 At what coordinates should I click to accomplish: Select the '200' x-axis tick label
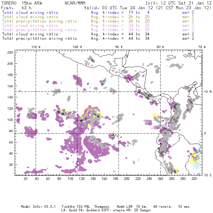(x=127, y=179)
